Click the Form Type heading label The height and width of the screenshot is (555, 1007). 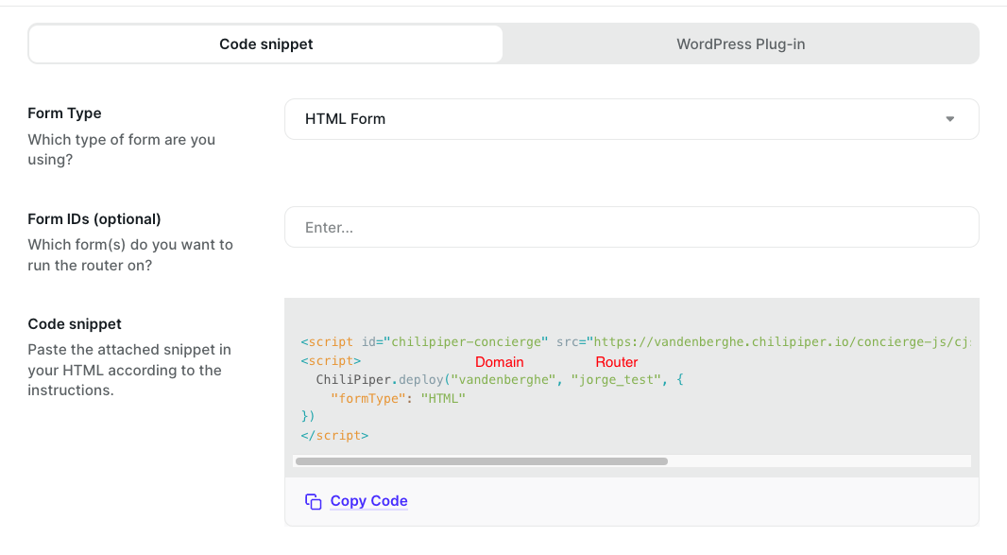64,113
